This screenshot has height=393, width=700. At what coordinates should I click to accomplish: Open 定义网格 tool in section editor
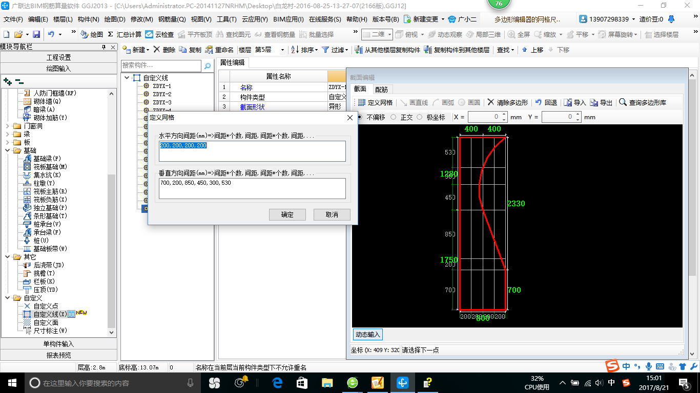[x=375, y=102]
